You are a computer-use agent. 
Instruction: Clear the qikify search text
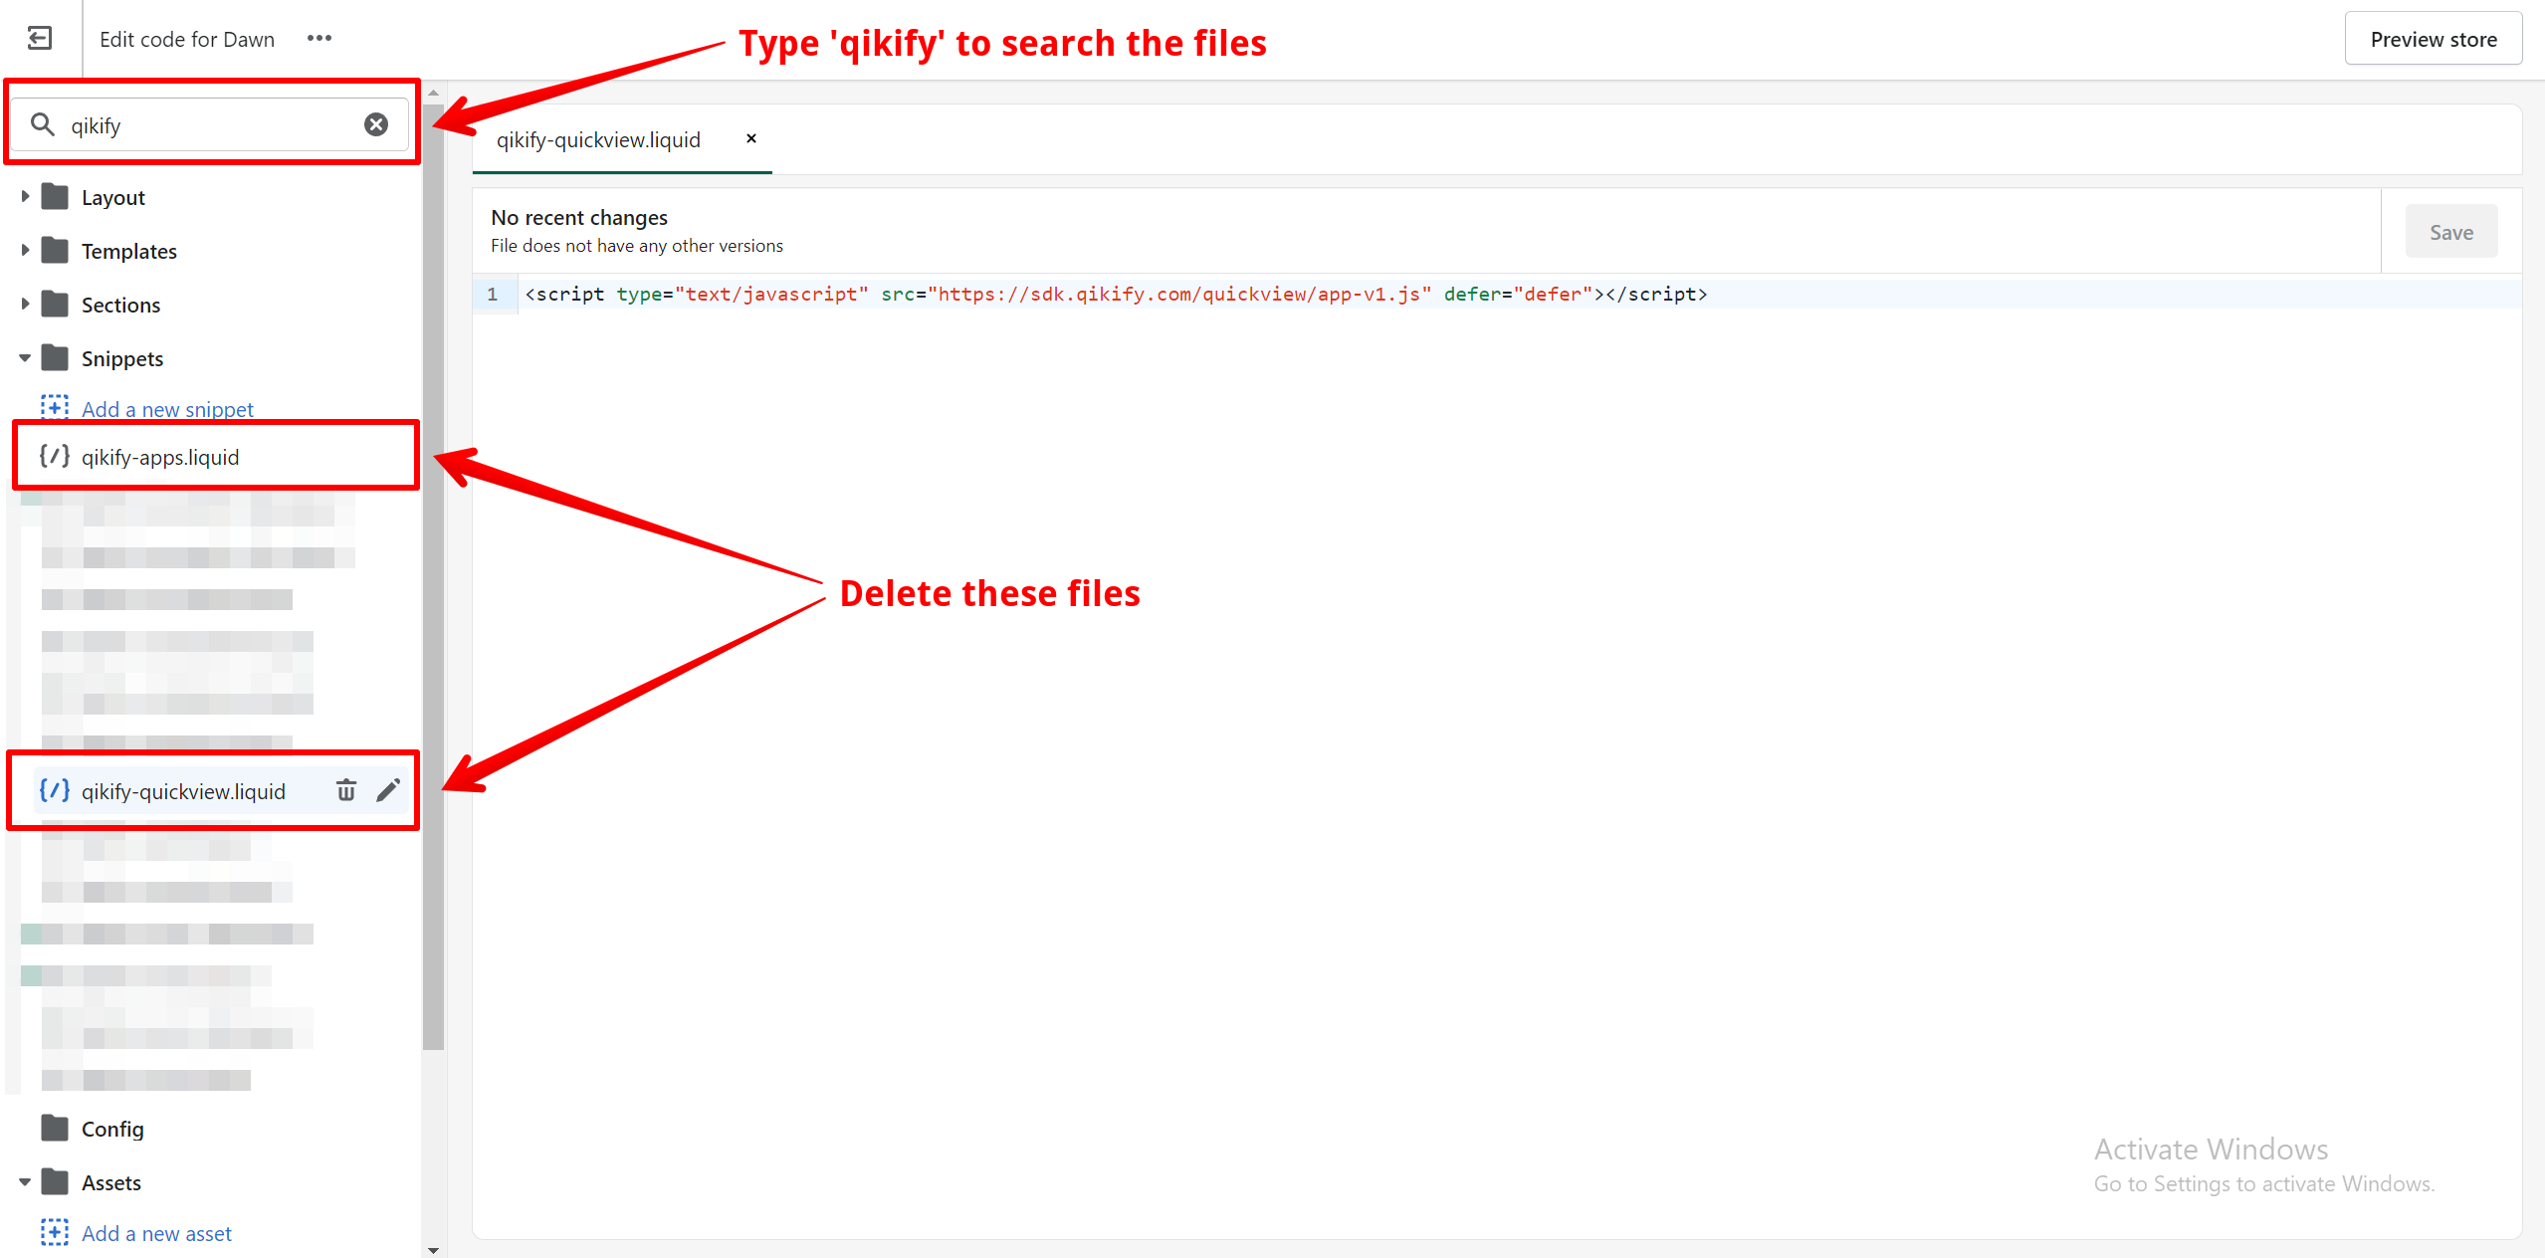point(376,124)
